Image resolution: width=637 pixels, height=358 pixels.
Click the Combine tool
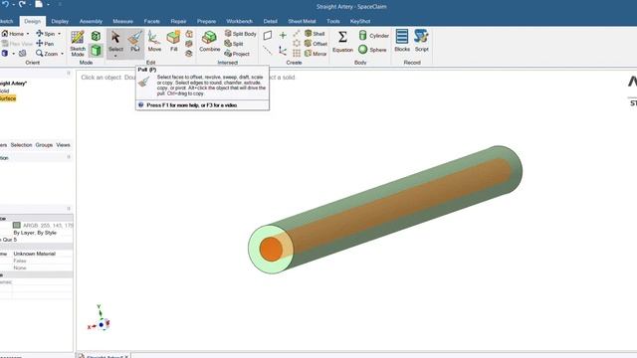210,42
